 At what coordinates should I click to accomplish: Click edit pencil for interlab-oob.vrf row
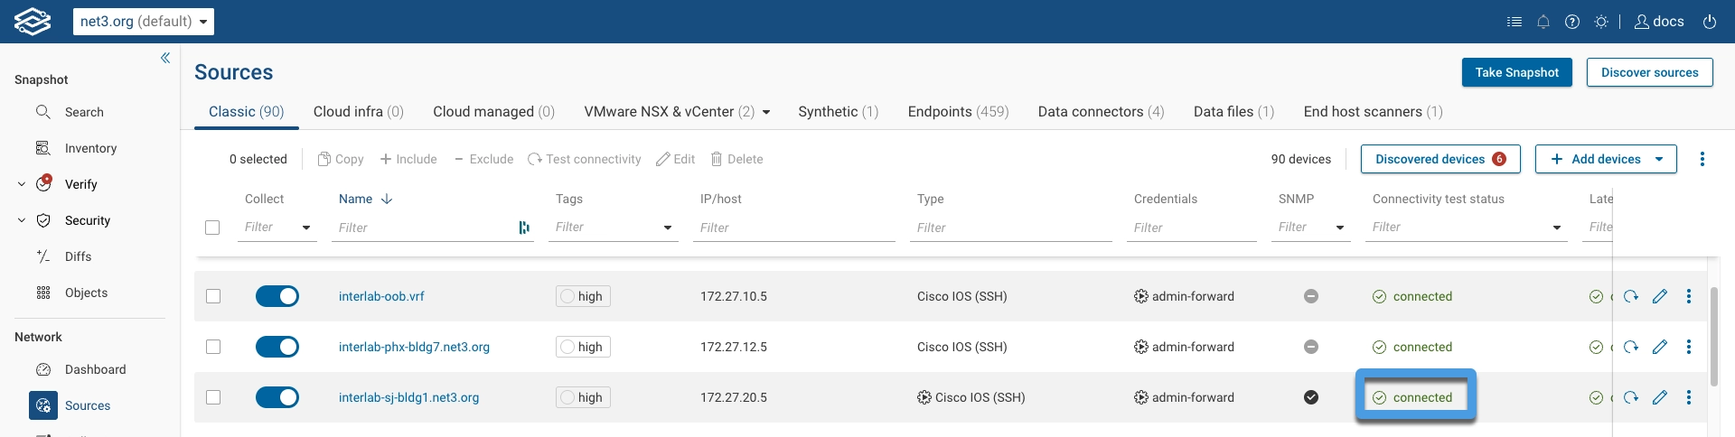click(1660, 296)
